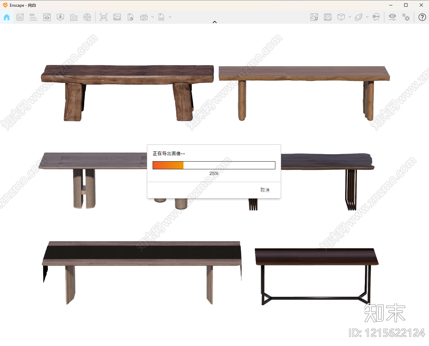Expand the cube projection dropdown arrow
The image size is (429, 346).
click(350, 17)
